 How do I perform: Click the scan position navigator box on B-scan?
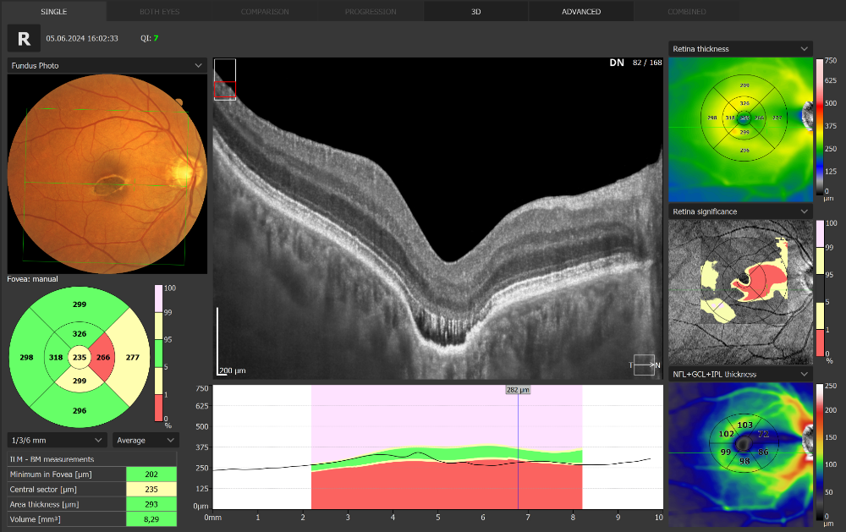pos(225,80)
